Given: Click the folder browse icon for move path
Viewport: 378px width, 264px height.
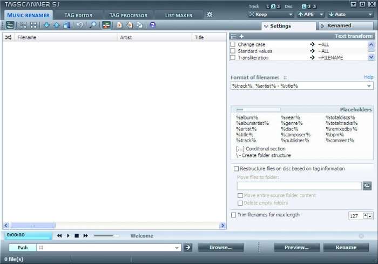Looking at the screenshot, I should (367, 186).
